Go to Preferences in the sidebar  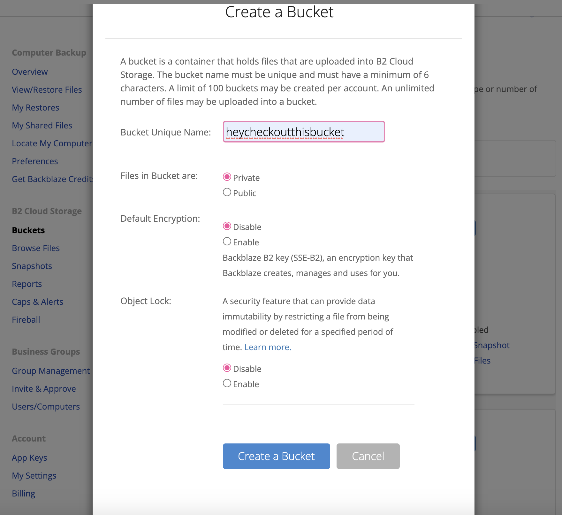tap(35, 161)
